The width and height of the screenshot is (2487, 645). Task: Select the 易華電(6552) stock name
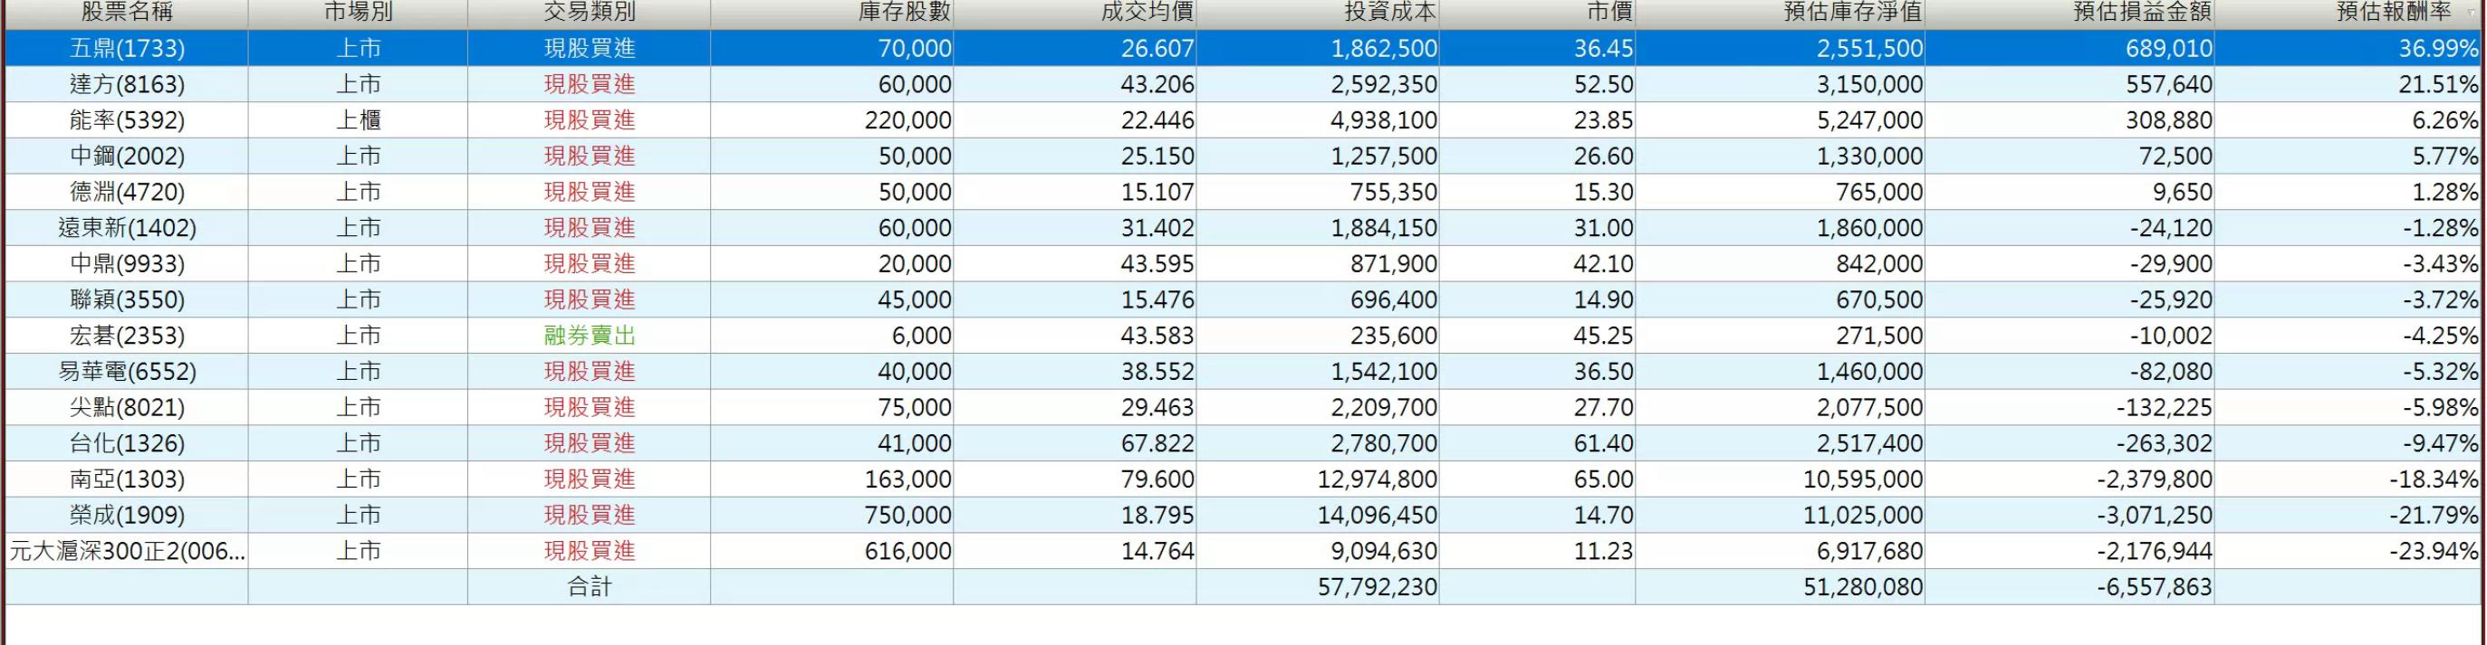point(127,371)
